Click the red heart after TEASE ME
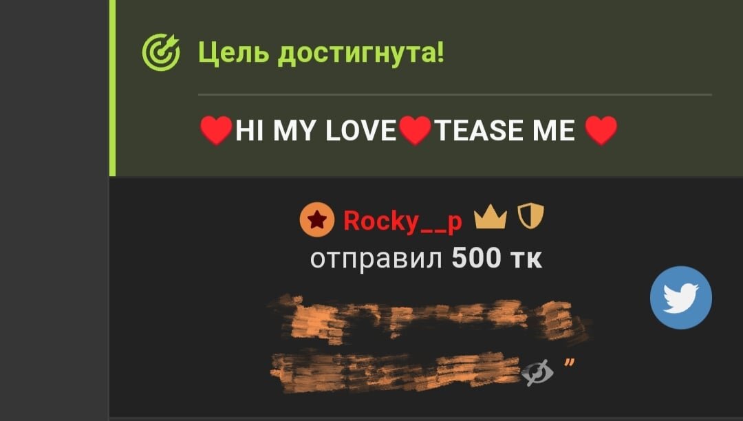The image size is (743, 421). 601,130
